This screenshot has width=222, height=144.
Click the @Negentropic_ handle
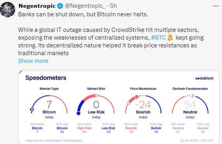coord(85,6)
